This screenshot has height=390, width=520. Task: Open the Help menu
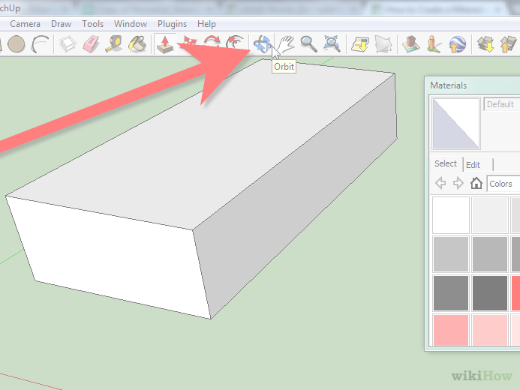point(206,24)
